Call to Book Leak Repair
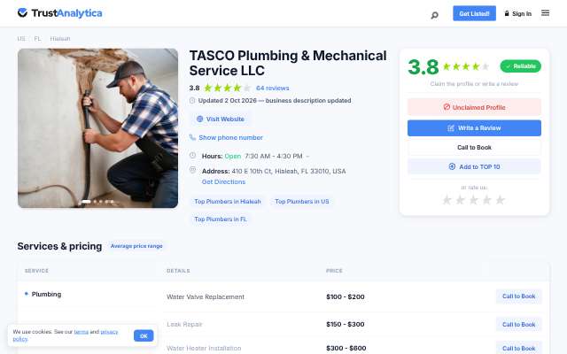 pyautogui.click(x=518, y=325)
